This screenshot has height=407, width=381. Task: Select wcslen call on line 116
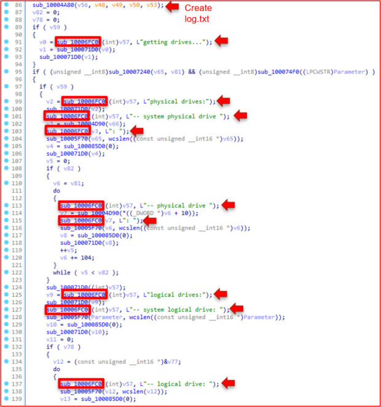(129, 228)
